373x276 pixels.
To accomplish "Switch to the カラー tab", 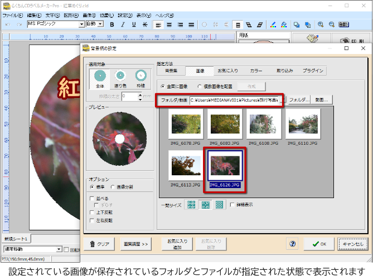I will click(256, 71).
